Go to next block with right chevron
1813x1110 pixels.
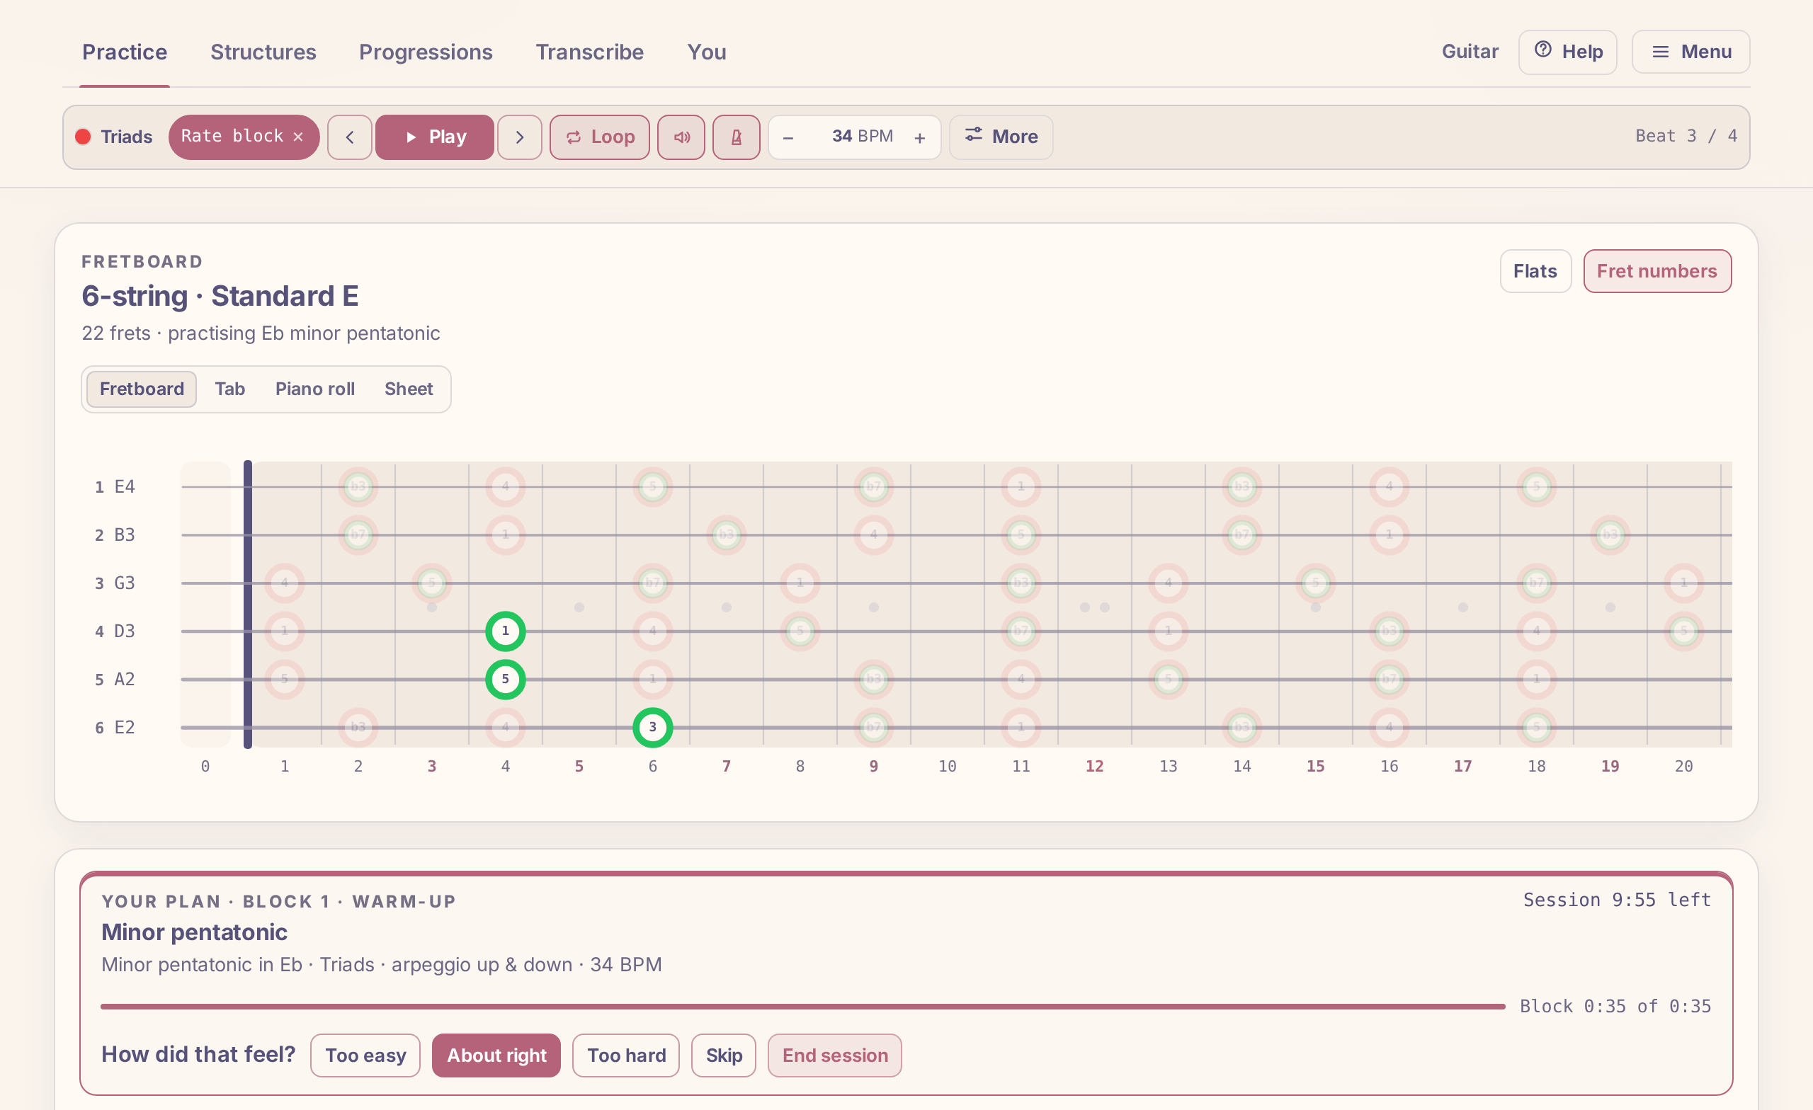pos(520,137)
